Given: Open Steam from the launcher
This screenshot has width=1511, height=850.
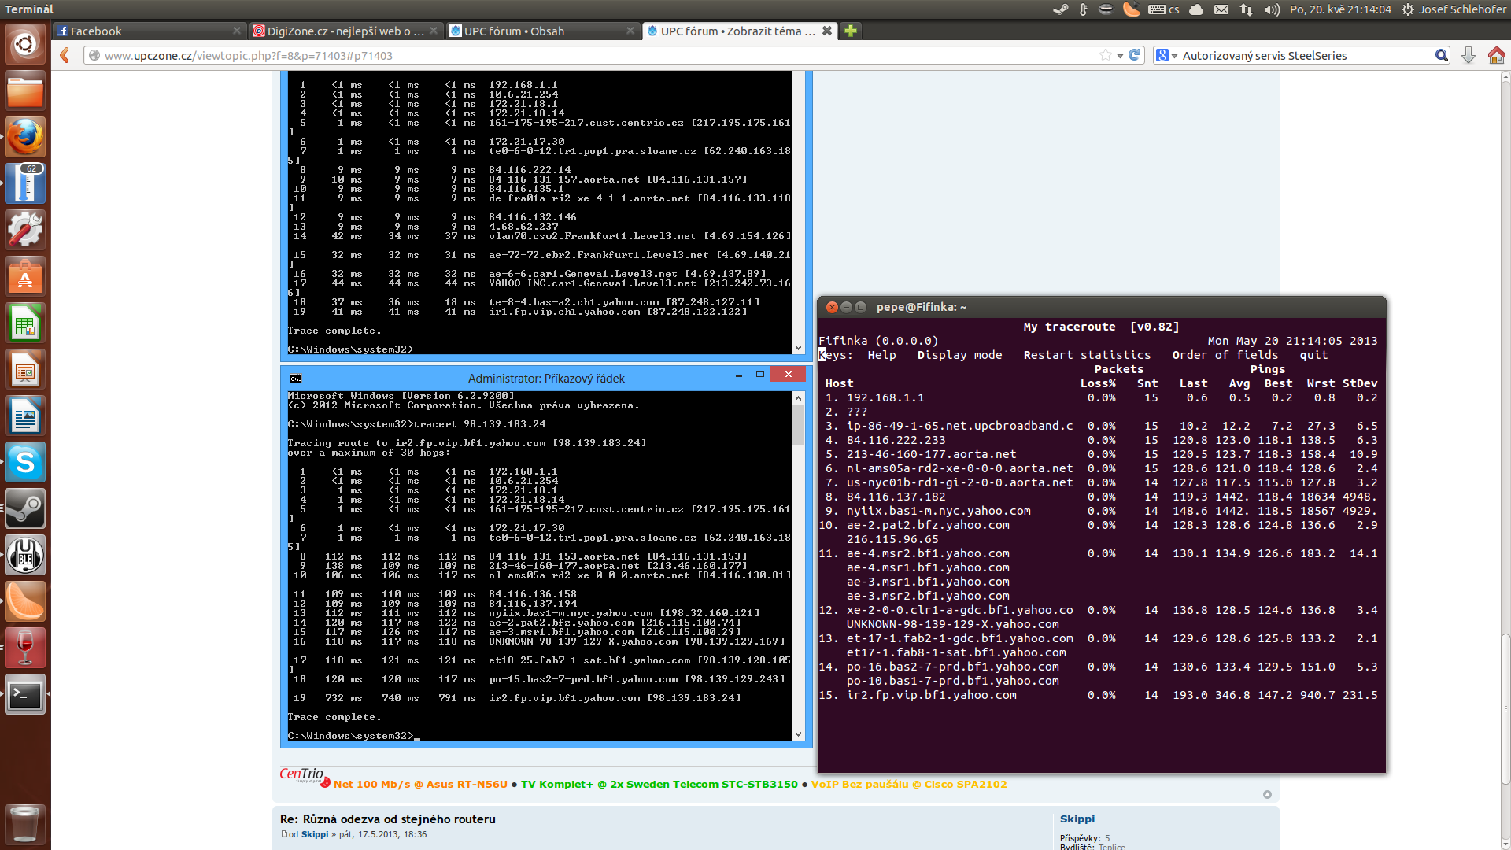Looking at the screenshot, I should [x=25, y=508].
